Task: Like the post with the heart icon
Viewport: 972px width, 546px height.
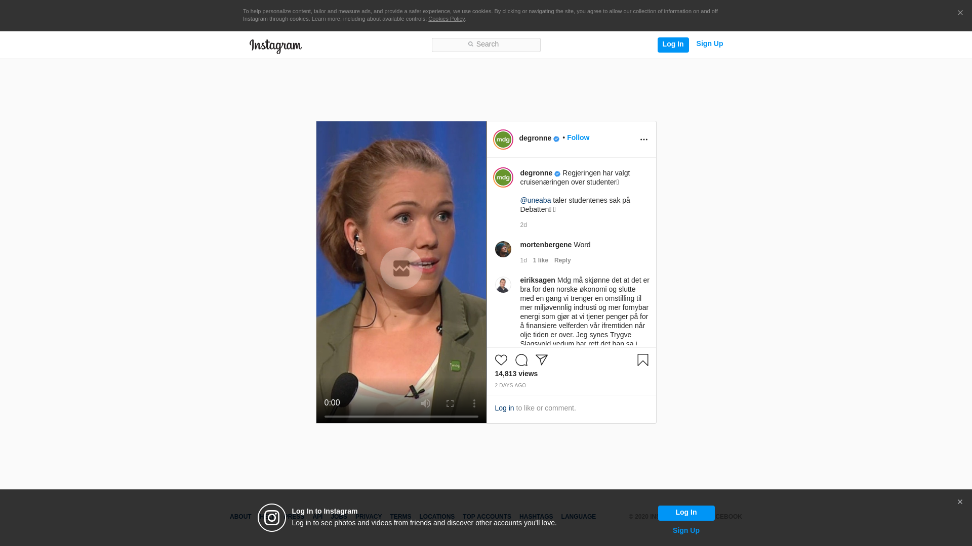Action: tap(501, 360)
